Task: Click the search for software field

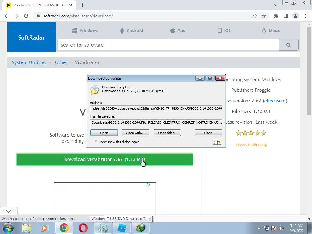Action: [x=168, y=45]
